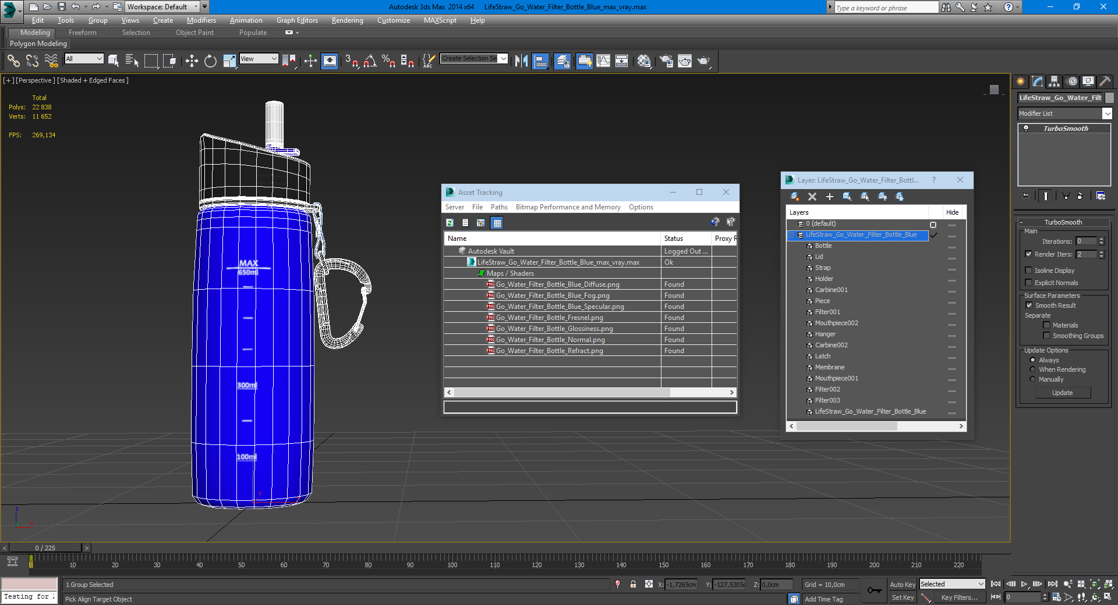1118x605 pixels.
Task: Choose the Select and Move tool
Action: [192, 61]
